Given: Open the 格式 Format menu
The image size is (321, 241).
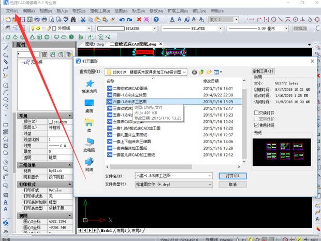Looking at the screenshot, I should click(79, 11).
